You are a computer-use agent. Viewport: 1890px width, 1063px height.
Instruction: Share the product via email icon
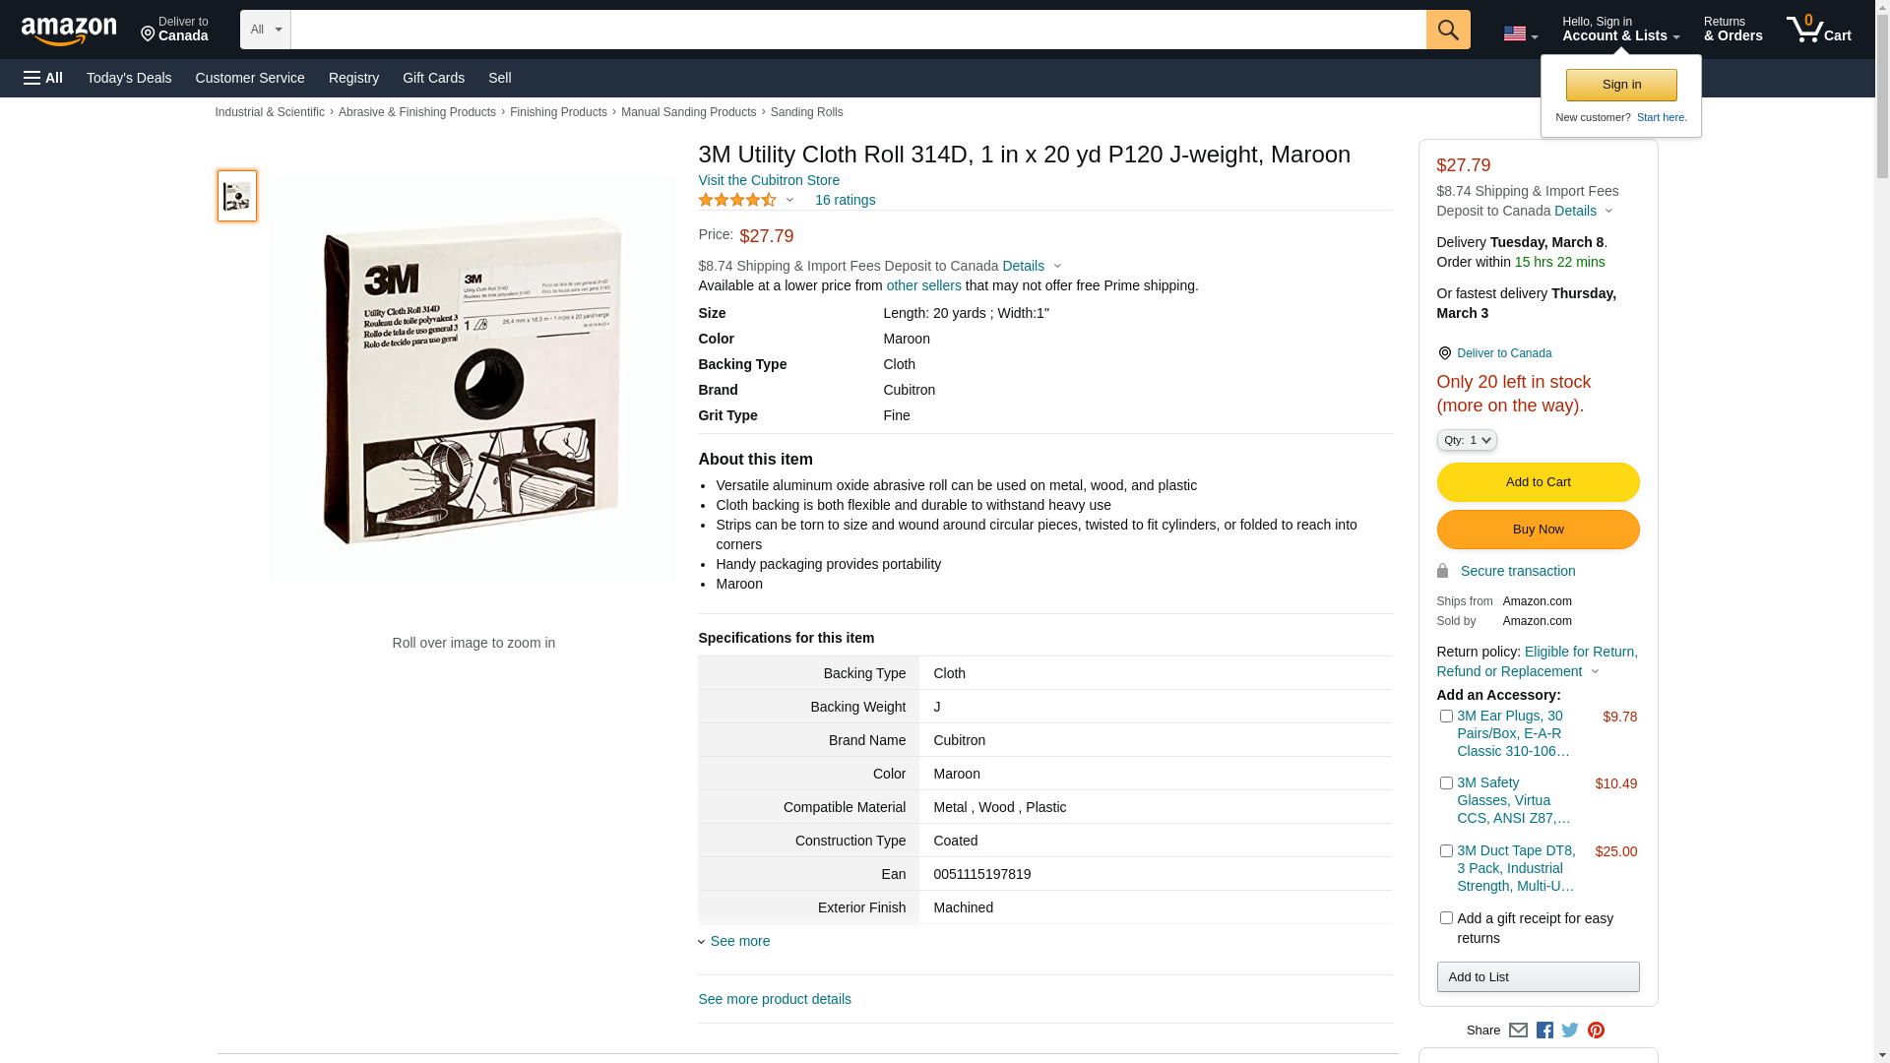coord(1518,1031)
